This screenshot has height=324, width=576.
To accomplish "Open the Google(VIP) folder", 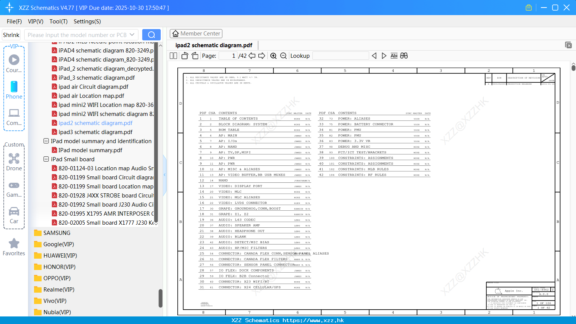I will coord(54,244).
